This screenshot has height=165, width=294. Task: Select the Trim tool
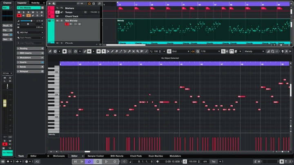(x=121, y=51)
